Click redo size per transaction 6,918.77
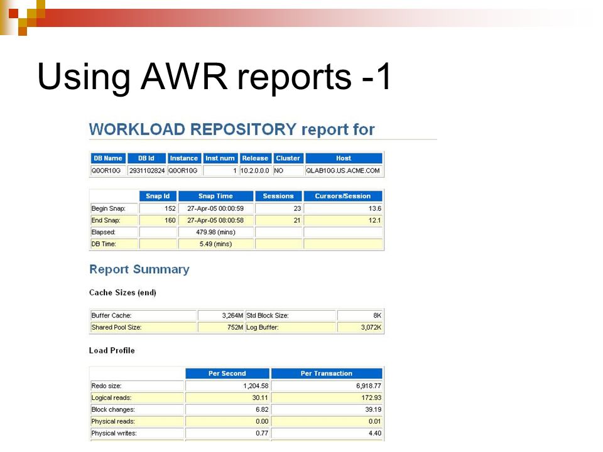Viewport: 603px width, 452px height. click(369, 386)
